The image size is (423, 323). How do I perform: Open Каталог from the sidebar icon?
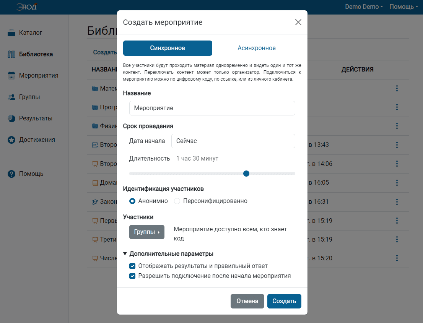[x=11, y=32]
